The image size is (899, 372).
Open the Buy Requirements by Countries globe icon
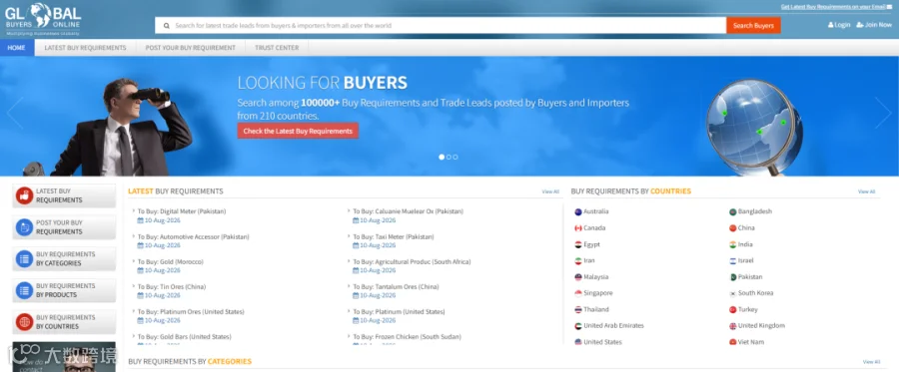pyautogui.click(x=24, y=322)
